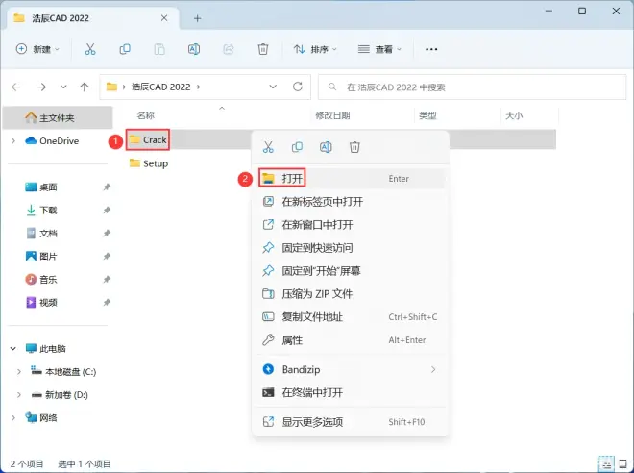Add a new tab with the plus button
Viewport: 634px width, 473px height.
coord(198,18)
